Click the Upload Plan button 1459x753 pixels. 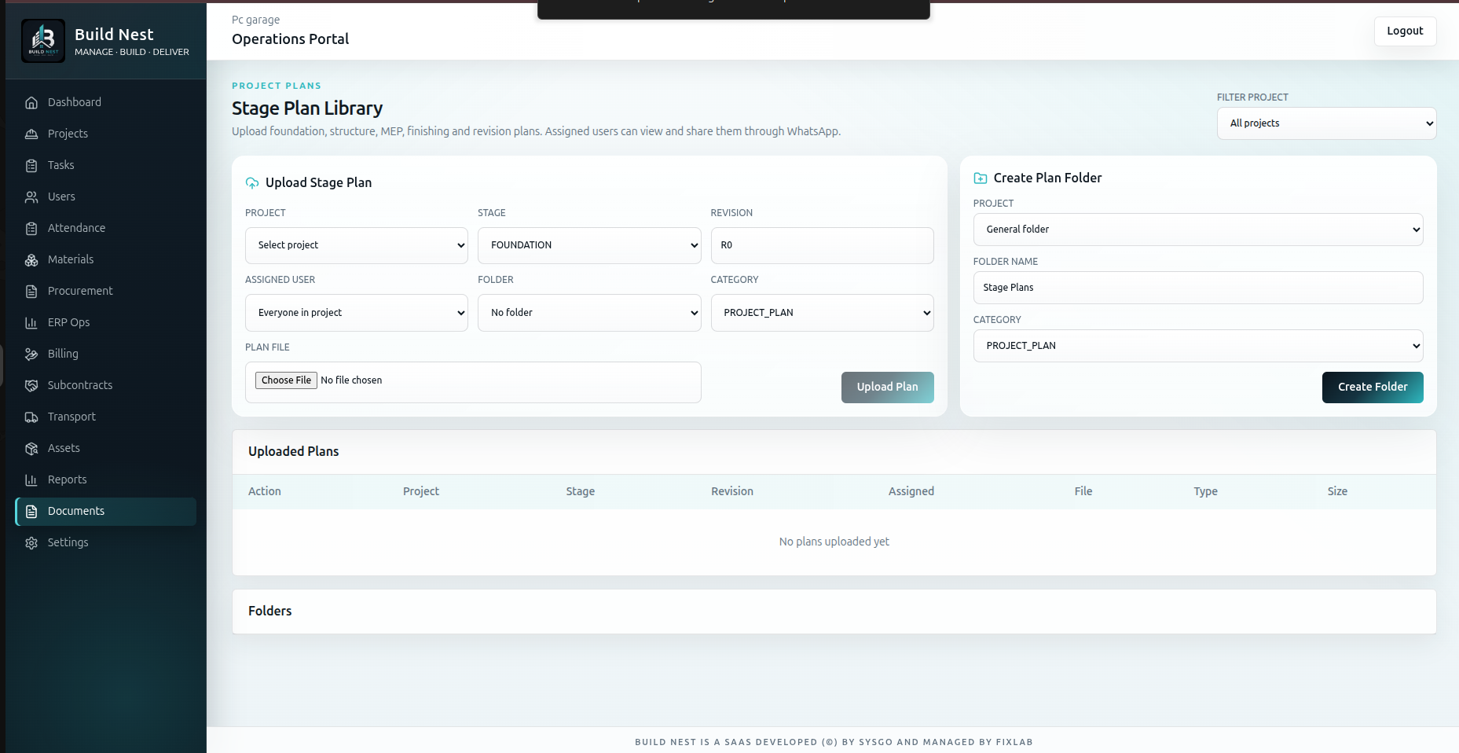point(887,388)
